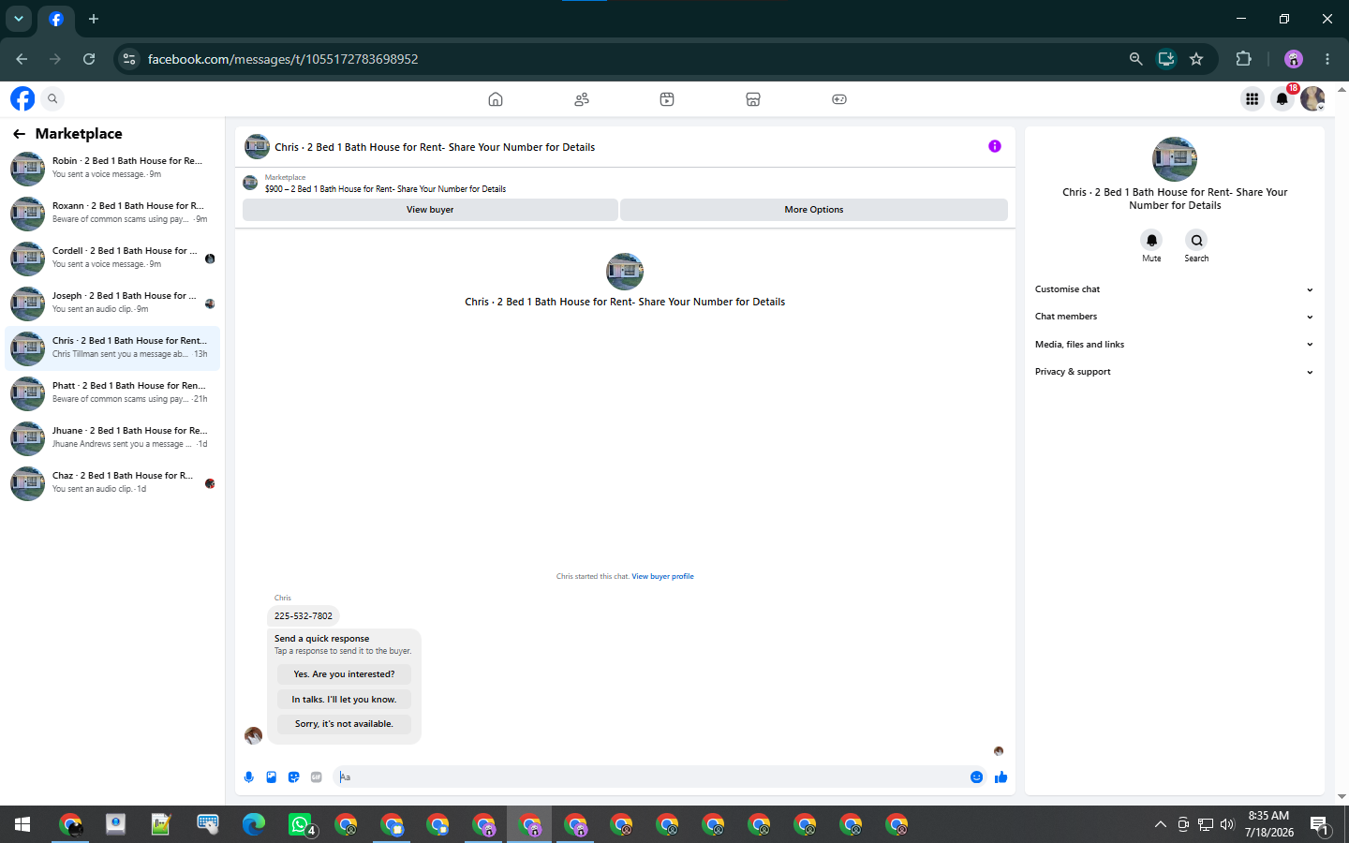
Task: Click the browser reload icon
Action: (89, 59)
